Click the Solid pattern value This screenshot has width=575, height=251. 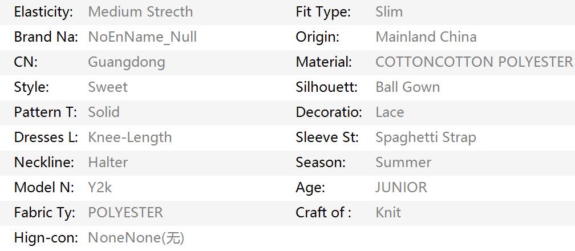click(104, 112)
